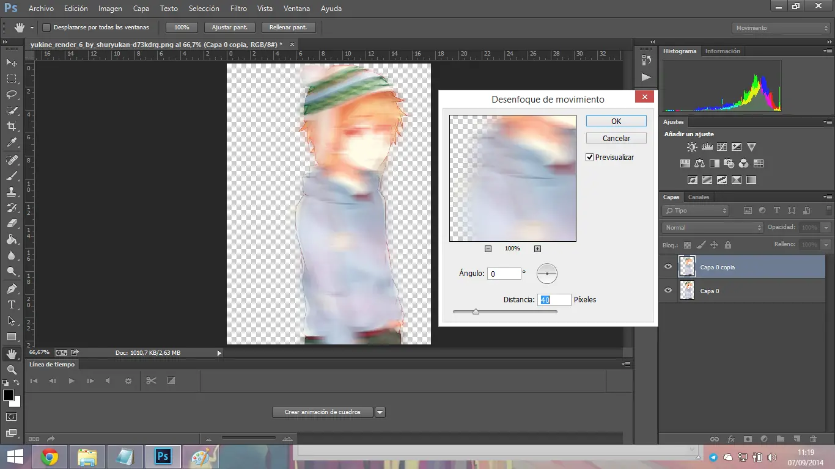Screen dimensions: 835x469
Task: Open the Filtro menu
Action: point(238,9)
